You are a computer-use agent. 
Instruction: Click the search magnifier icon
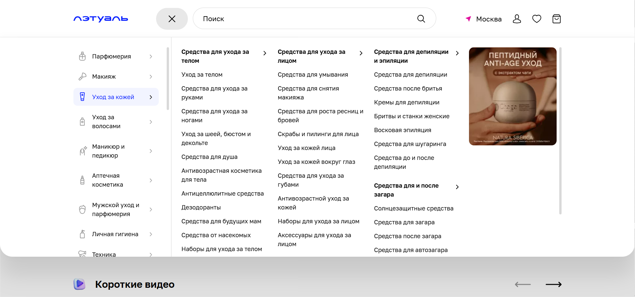click(x=421, y=19)
